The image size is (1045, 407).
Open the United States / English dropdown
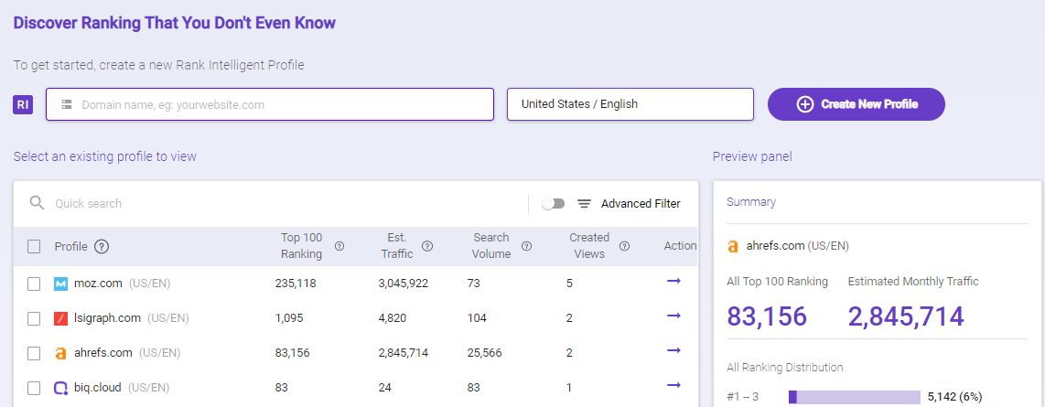coord(630,104)
